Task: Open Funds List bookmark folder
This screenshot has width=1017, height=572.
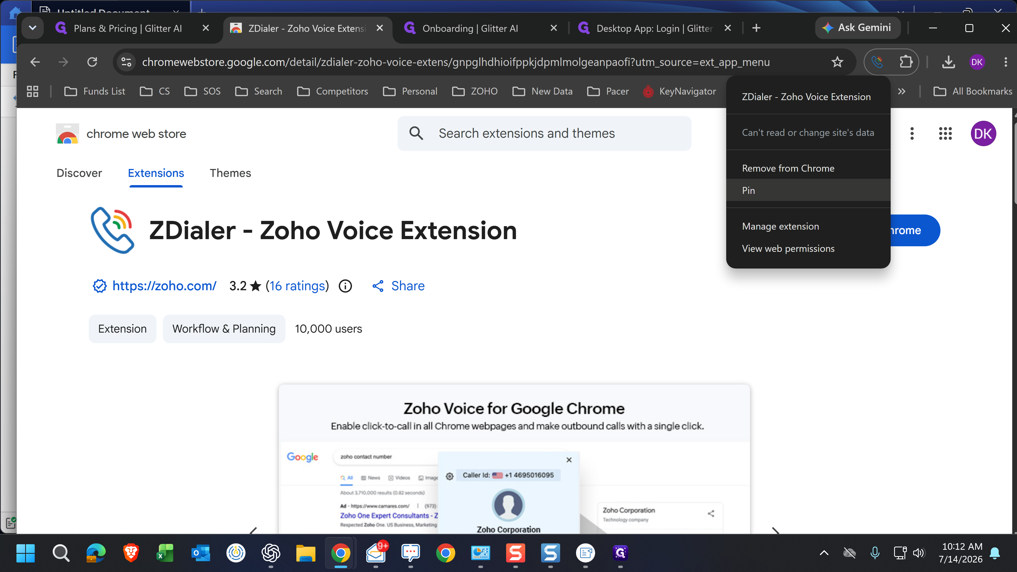Action: point(94,91)
